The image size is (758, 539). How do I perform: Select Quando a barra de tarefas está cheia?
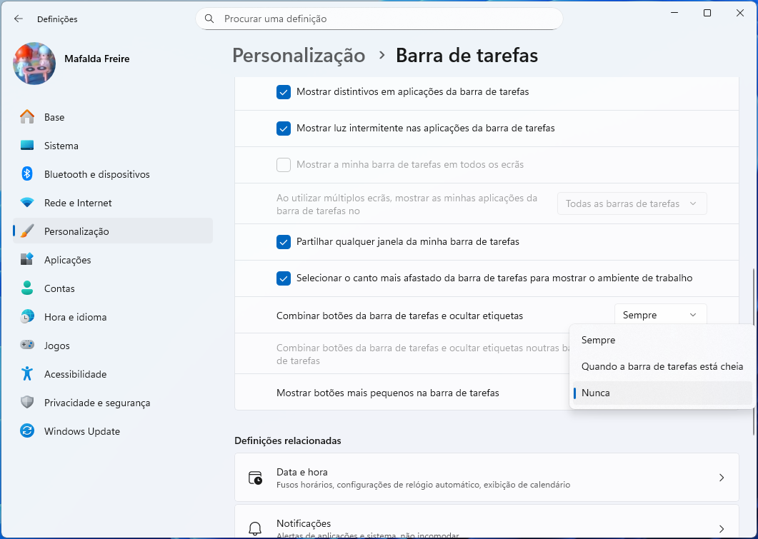point(662,366)
